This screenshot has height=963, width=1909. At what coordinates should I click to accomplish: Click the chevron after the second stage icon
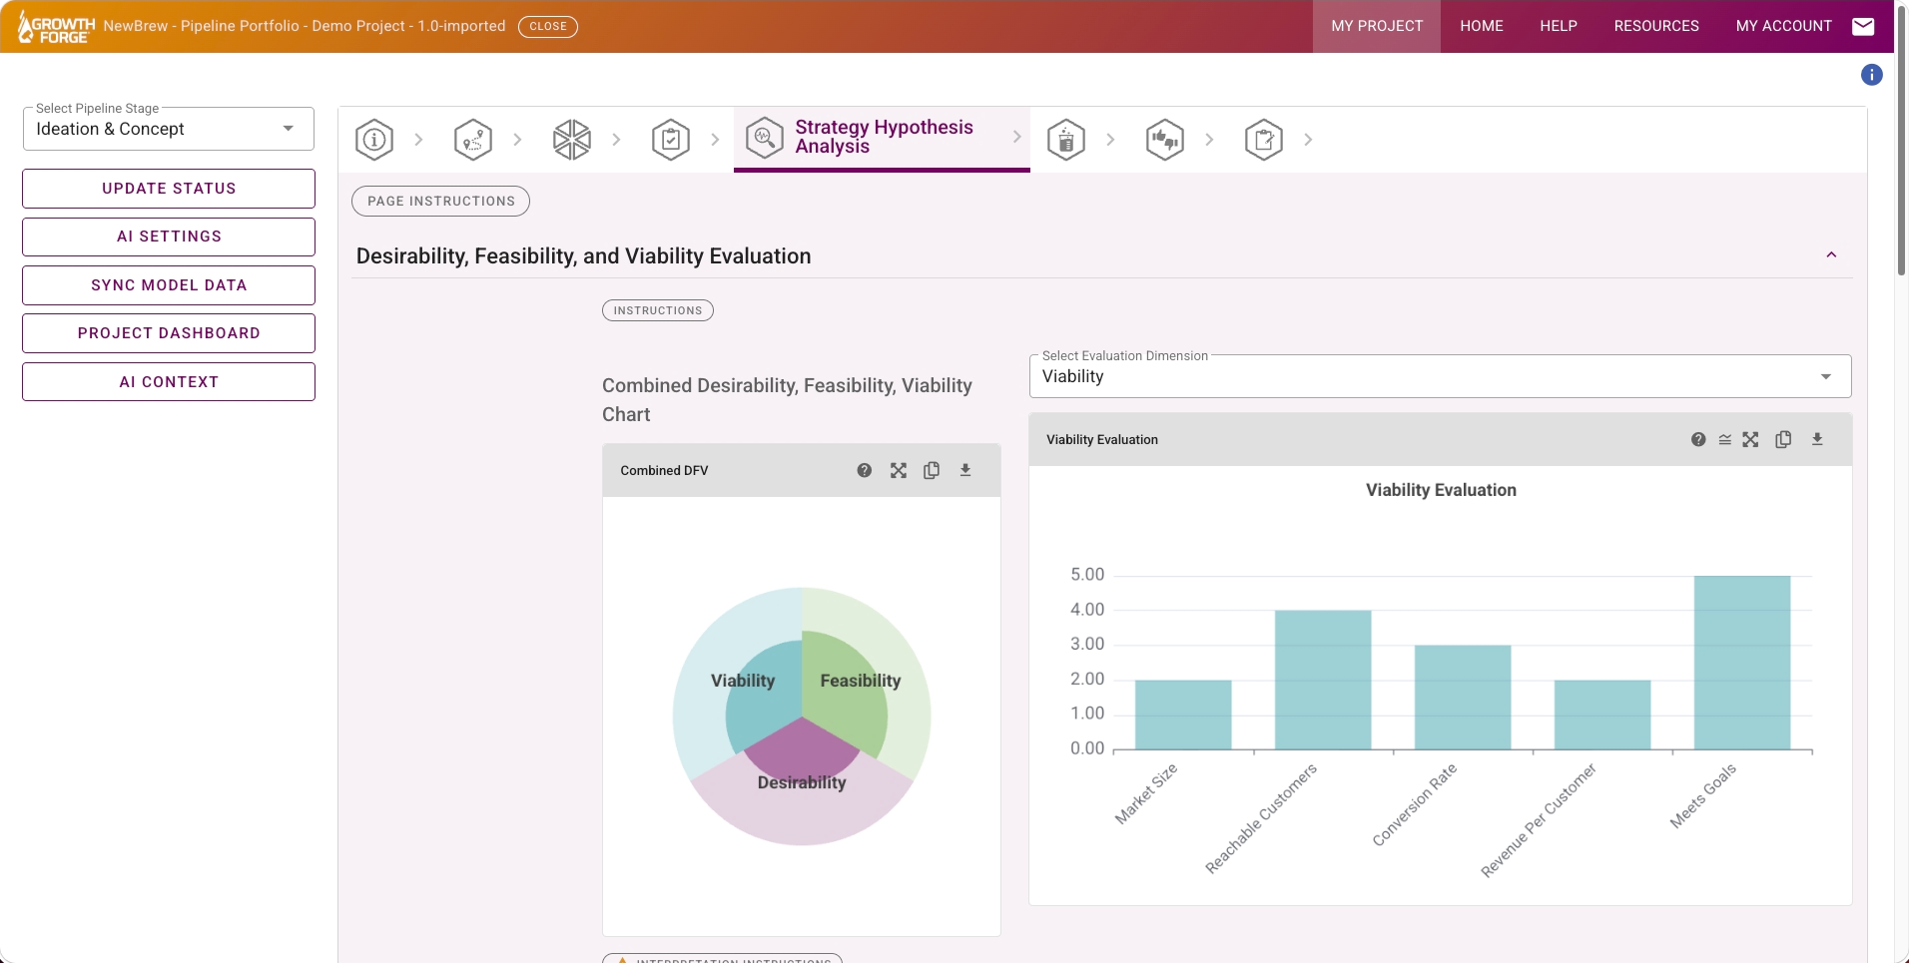[x=517, y=140]
